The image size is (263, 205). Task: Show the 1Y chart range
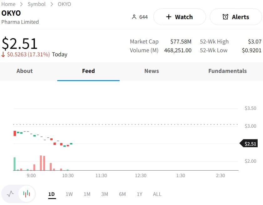click(x=140, y=194)
